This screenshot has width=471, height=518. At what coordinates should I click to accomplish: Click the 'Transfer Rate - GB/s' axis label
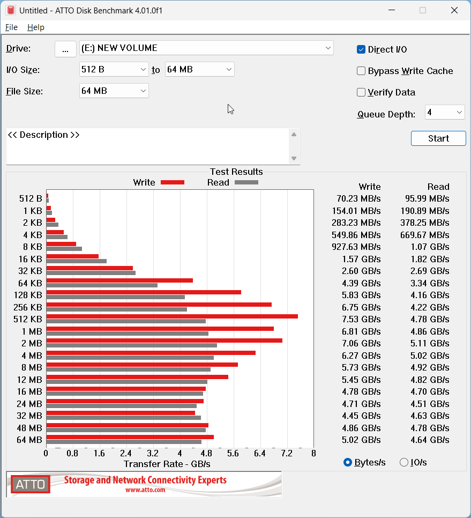click(x=167, y=464)
